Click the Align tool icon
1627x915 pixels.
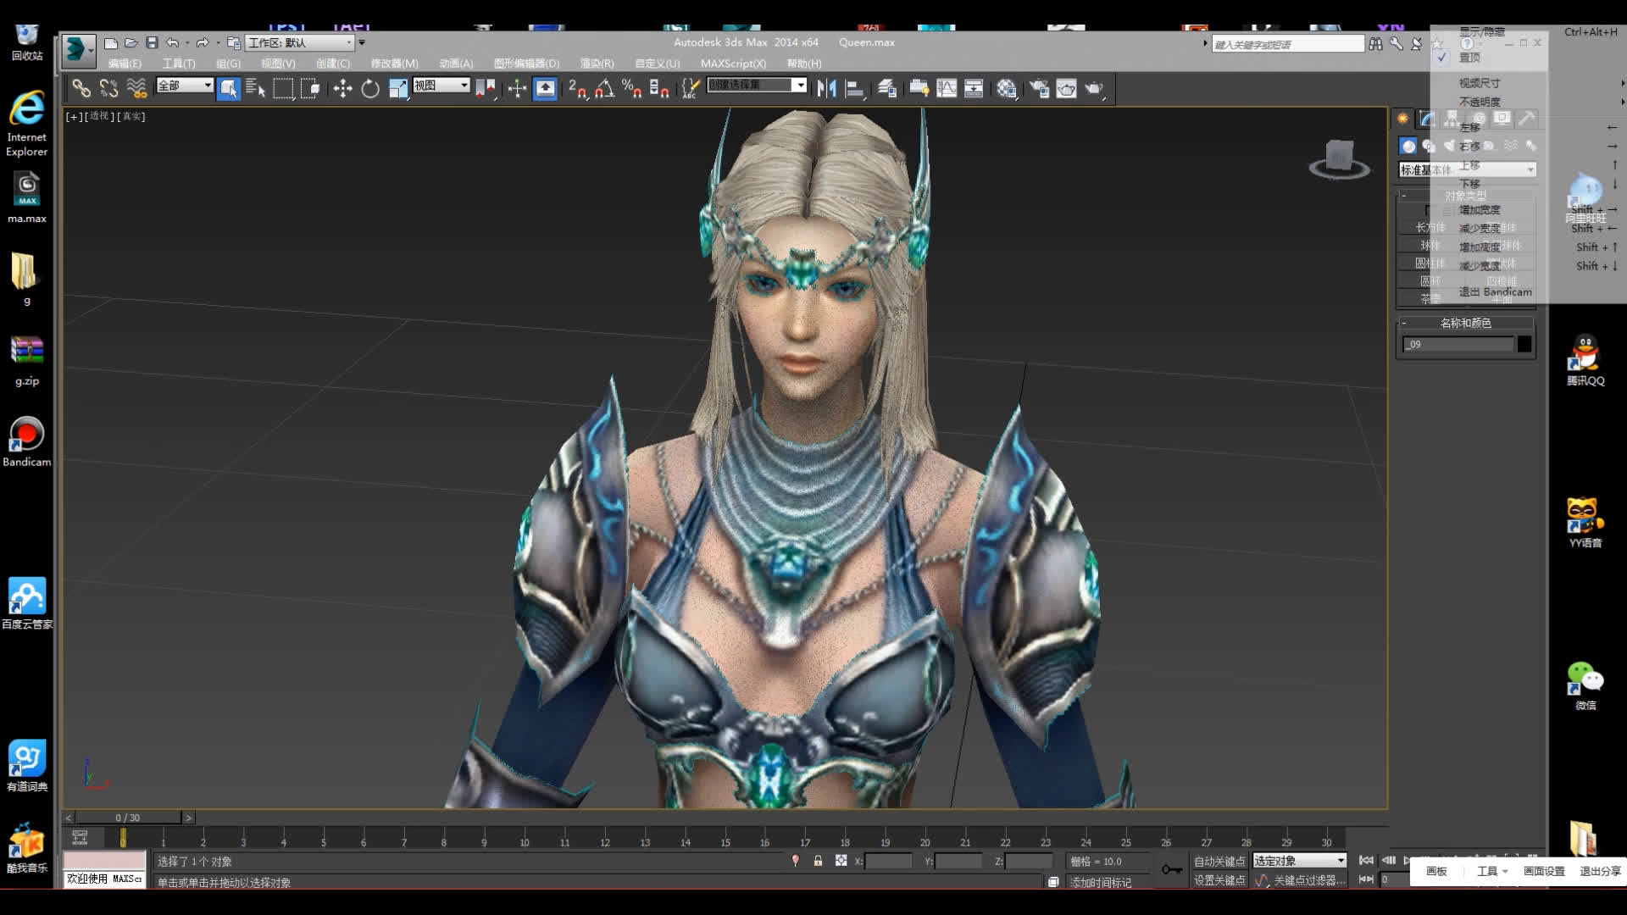[x=855, y=88]
